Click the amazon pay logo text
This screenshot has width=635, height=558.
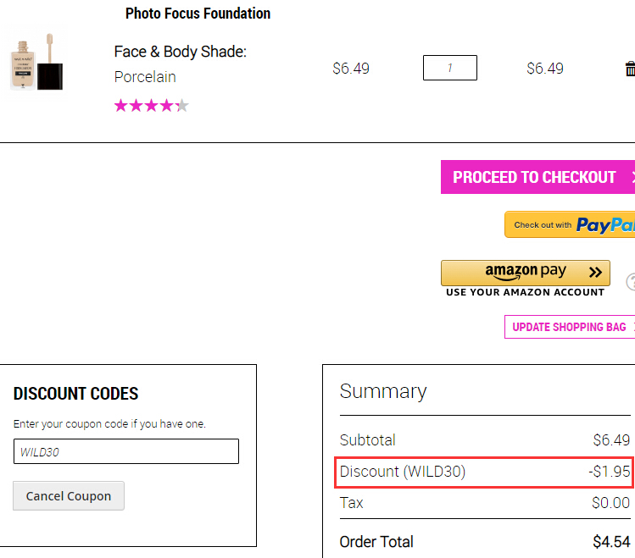(x=526, y=271)
